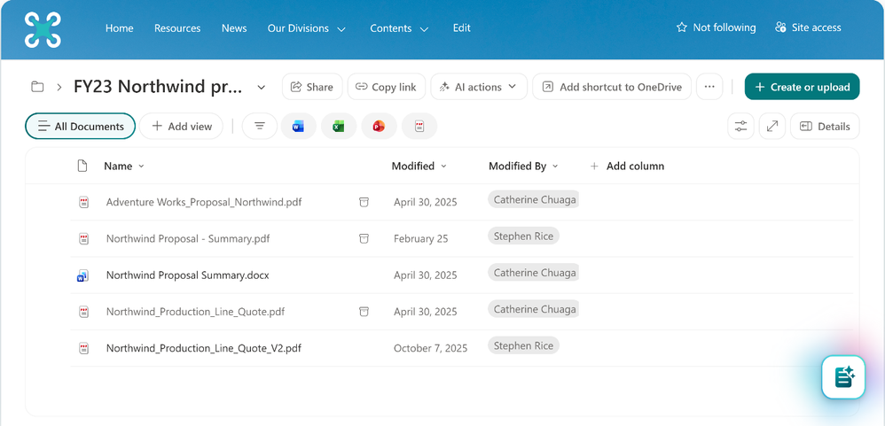Click Word icon for Proposal Summary.docx
Image resolution: width=885 pixels, height=426 pixels.
click(83, 275)
